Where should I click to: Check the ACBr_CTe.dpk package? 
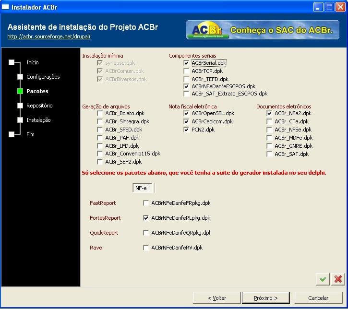269,121
